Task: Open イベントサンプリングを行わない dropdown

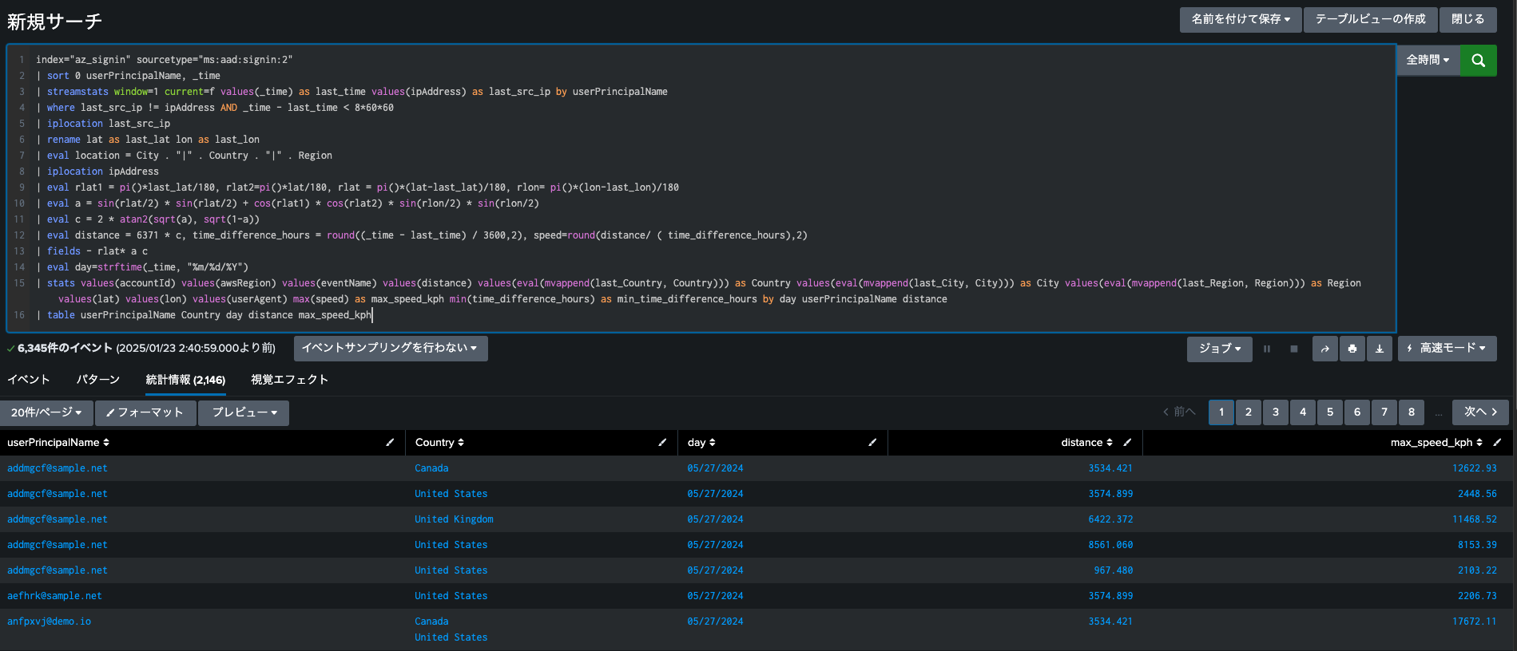Action: coord(391,348)
